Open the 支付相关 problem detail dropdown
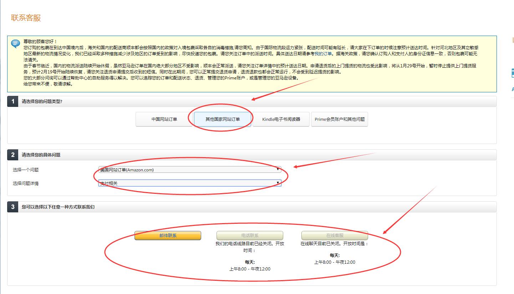Screen dimensions: 514x294 click(x=190, y=183)
